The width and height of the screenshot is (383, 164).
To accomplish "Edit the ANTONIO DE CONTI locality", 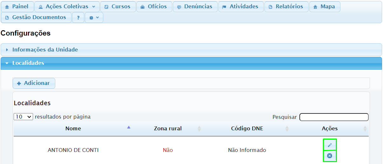I will pos(330,145).
